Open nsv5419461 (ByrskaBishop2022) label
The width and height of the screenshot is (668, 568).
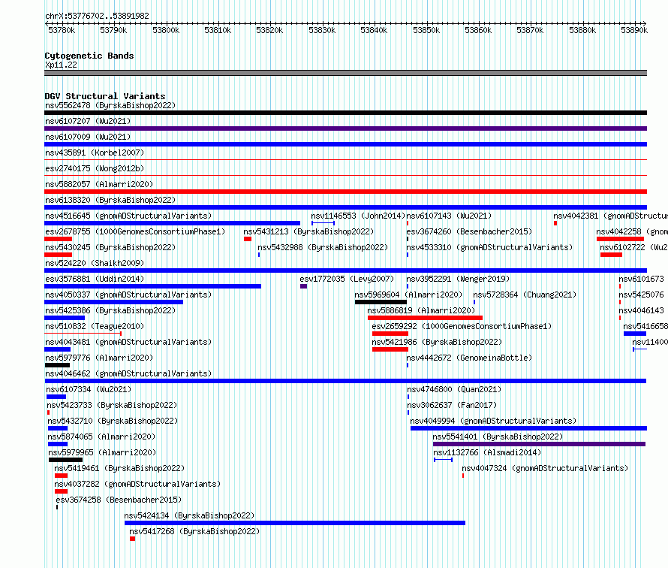pos(119,468)
